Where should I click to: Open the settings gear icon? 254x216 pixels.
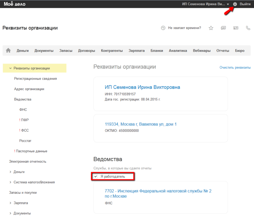(235, 4)
